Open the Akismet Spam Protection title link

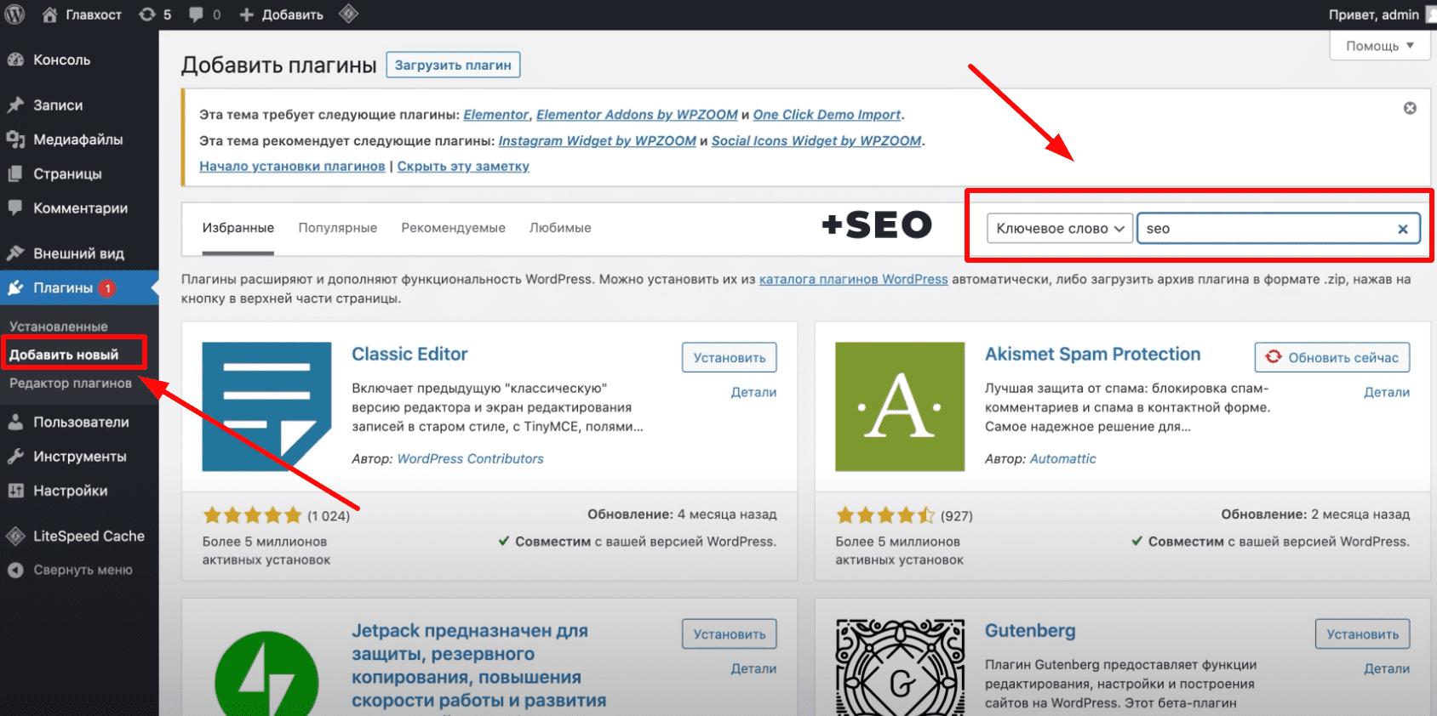point(1092,355)
